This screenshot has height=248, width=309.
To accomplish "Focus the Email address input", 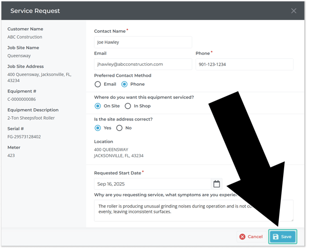I will 143,64.
